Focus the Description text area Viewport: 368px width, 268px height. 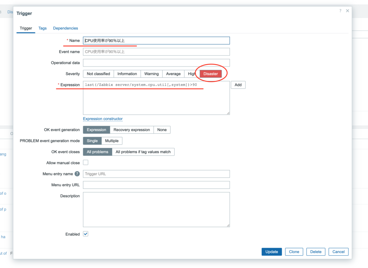point(156,209)
